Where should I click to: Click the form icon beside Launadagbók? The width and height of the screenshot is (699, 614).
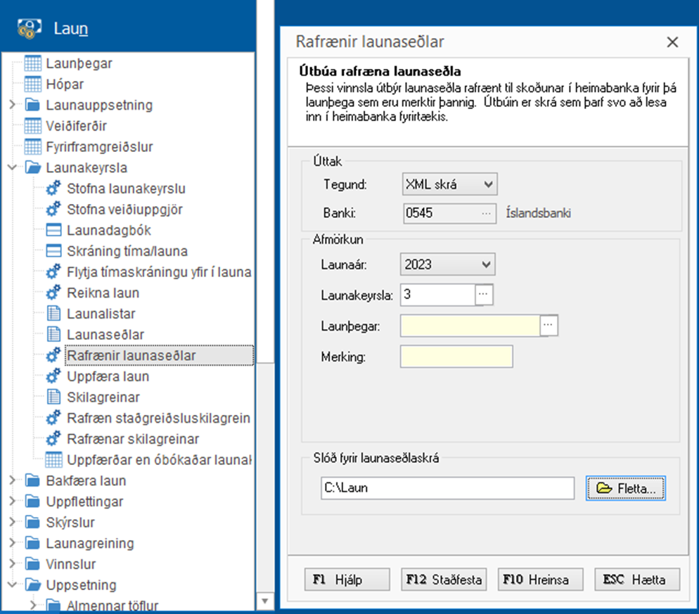[54, 230]
